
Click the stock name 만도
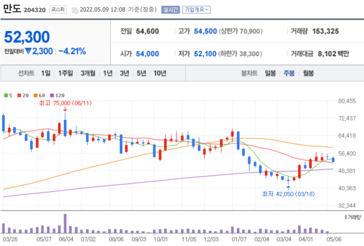tap(12, 9)
